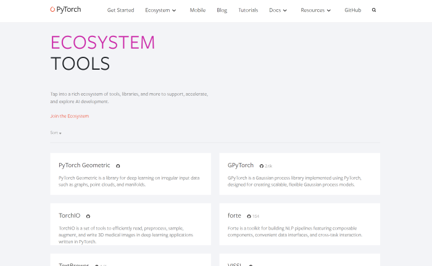
Task: Expand the Resources nav dropdown
Action: [x=315, y=10]
